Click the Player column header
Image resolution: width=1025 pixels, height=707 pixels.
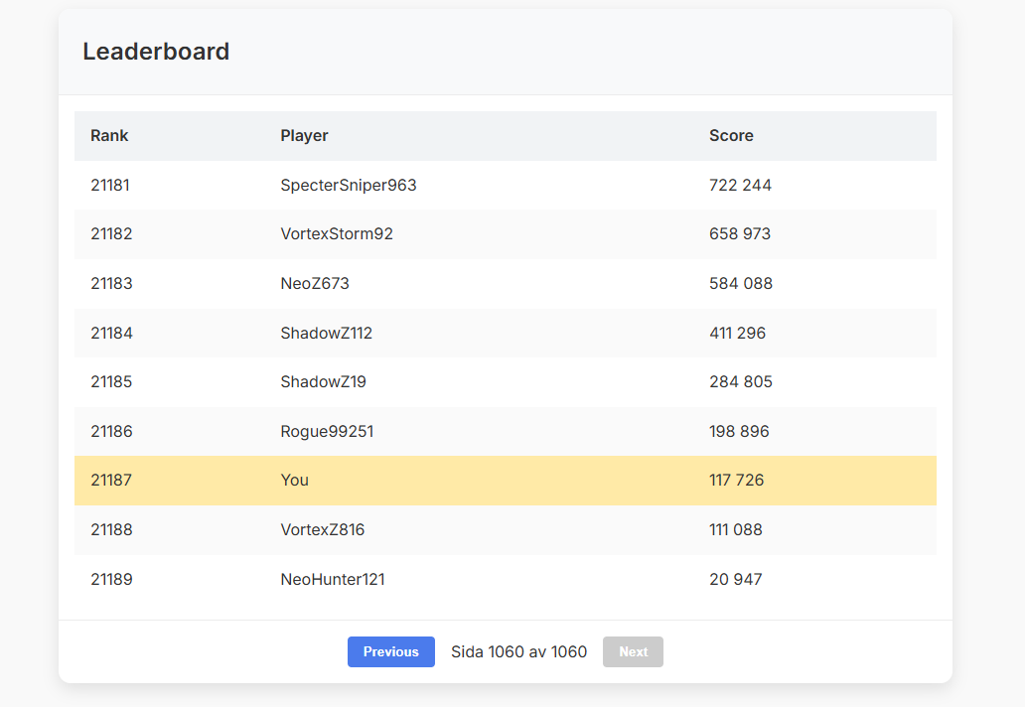coord(304,135)
